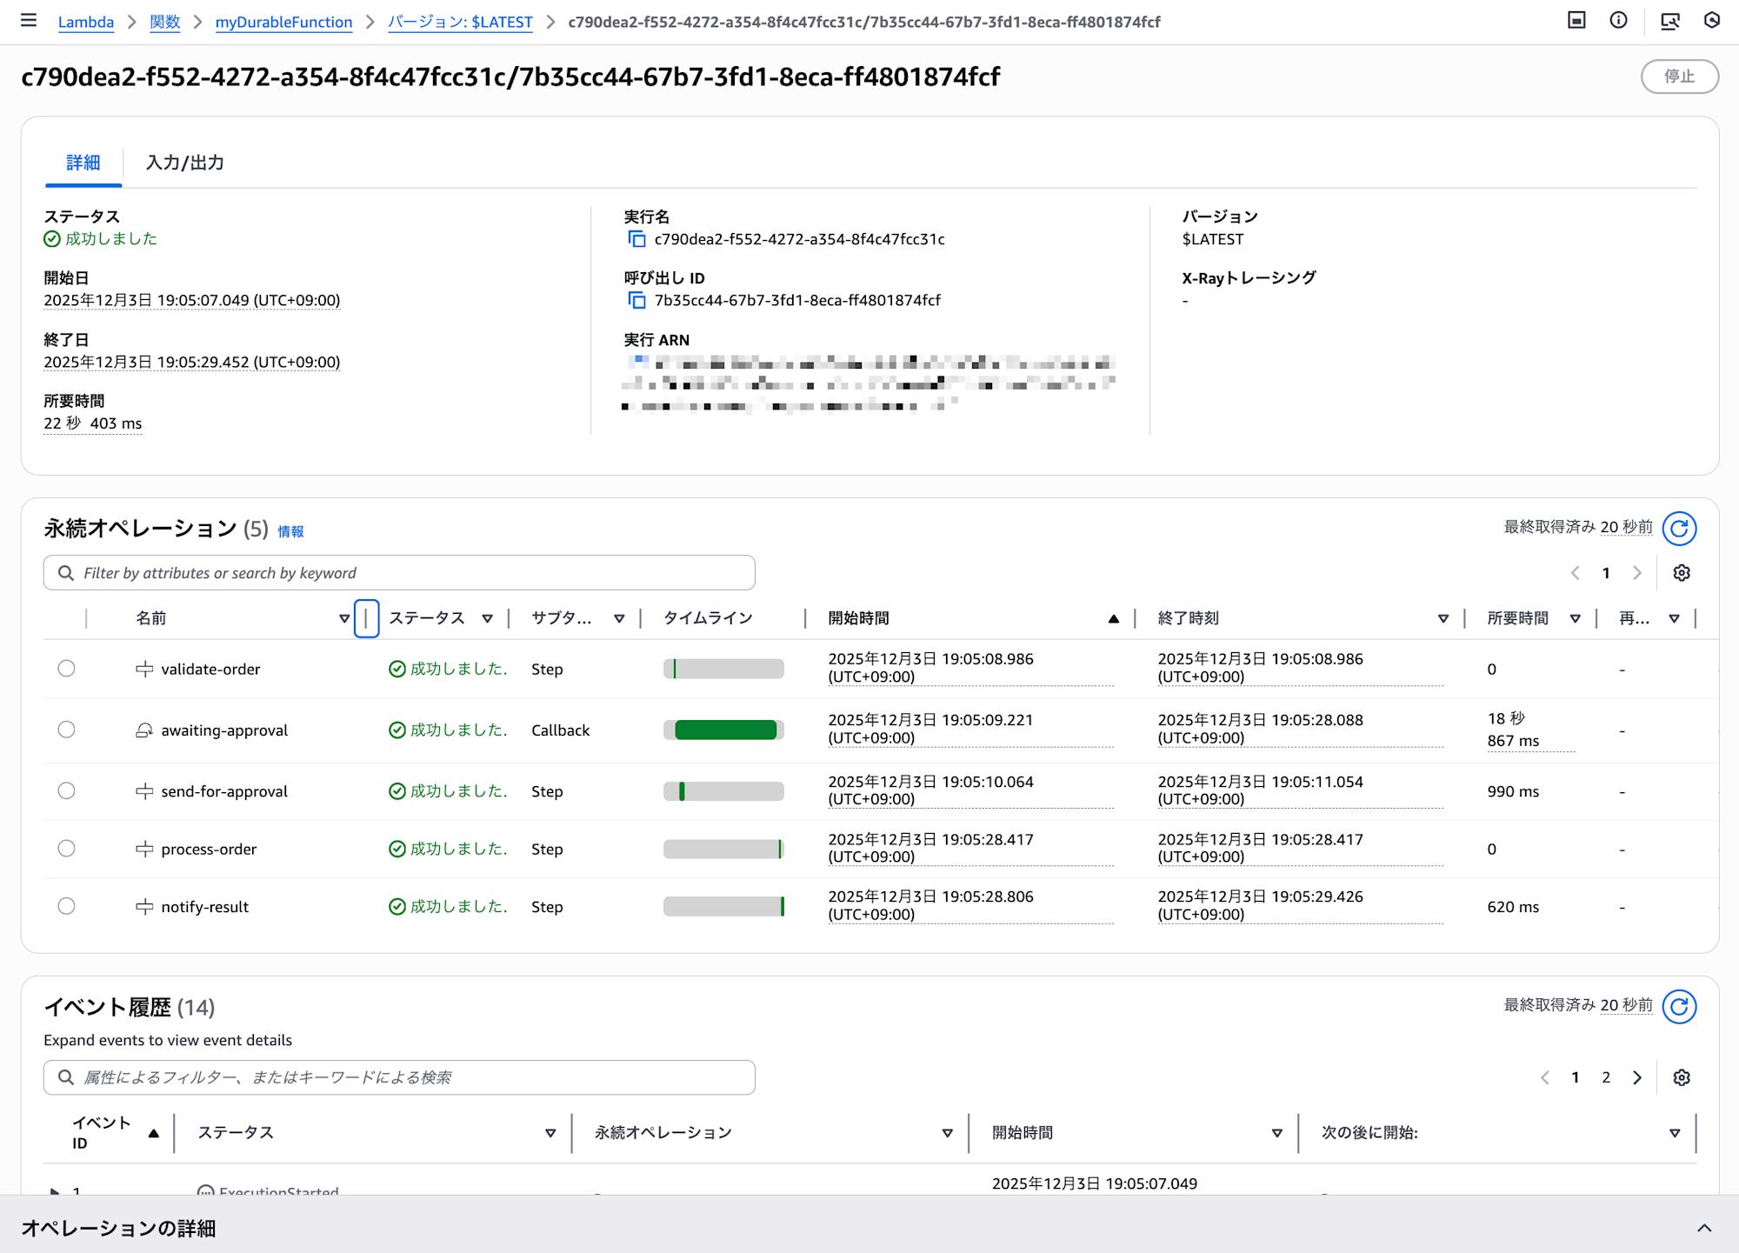Open the hamburger navigation menu
1739x1253 pixels.
click(29, 21)
